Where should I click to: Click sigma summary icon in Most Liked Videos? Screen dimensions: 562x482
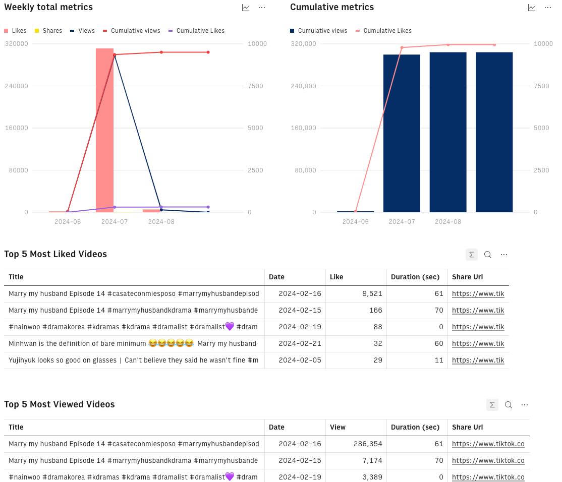[x=472, y=255]
